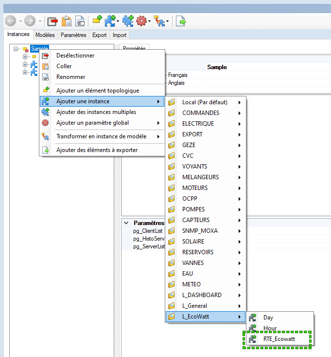Switch to the Instances tab
This screenshot has width=331, height=357.
point(18,35)
